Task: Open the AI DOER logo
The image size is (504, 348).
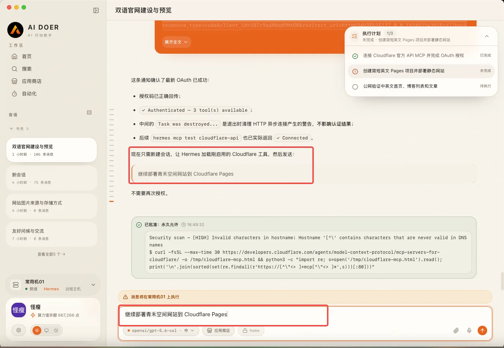Action: (x=15, y=30)
